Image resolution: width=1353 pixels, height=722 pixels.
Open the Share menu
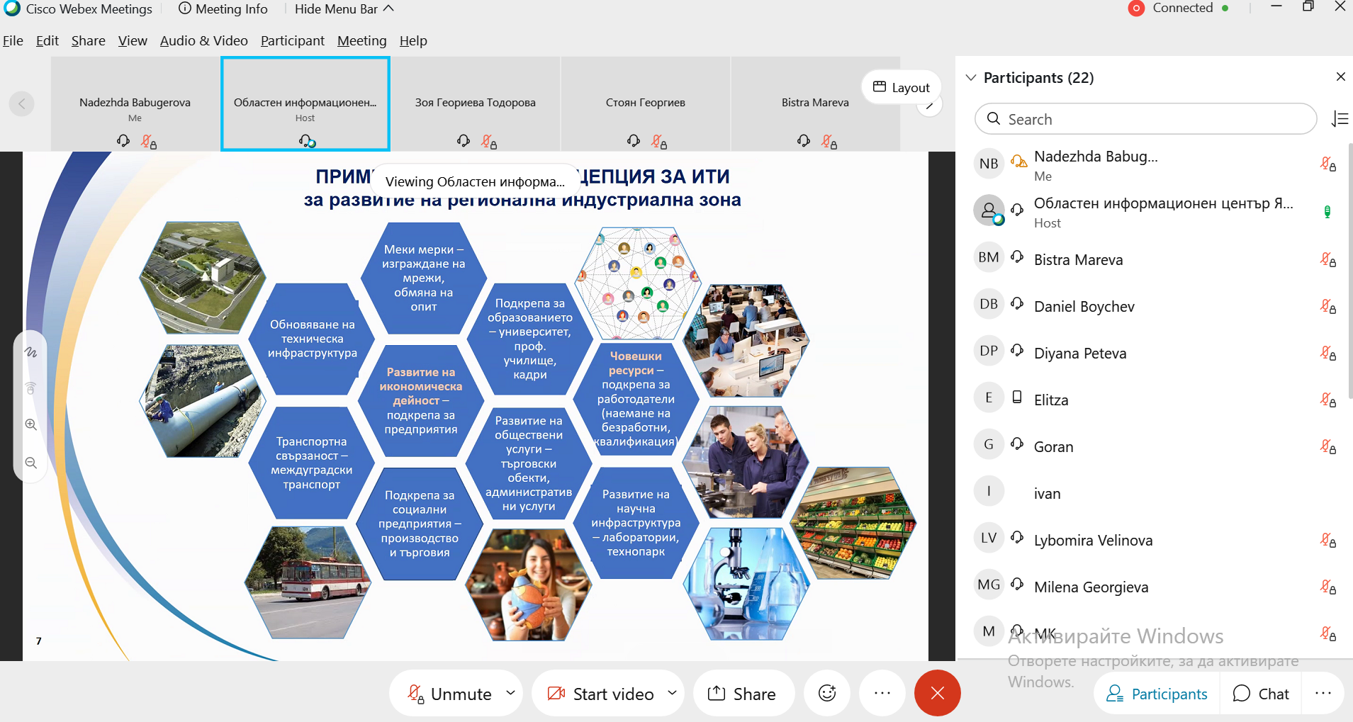(x=88, y=40)
